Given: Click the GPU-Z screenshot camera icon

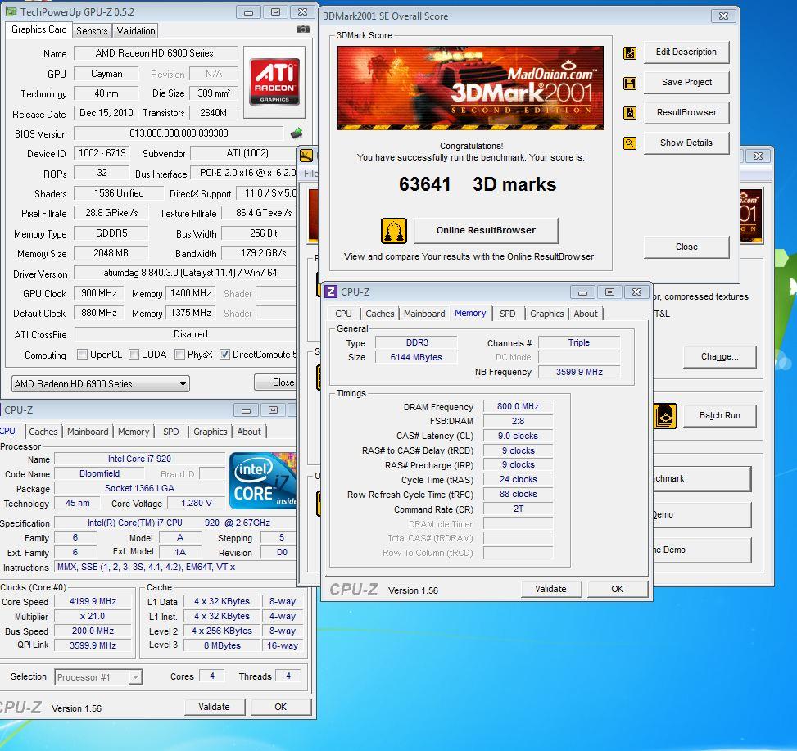Looking at the screenshot, I should (302, 29).
